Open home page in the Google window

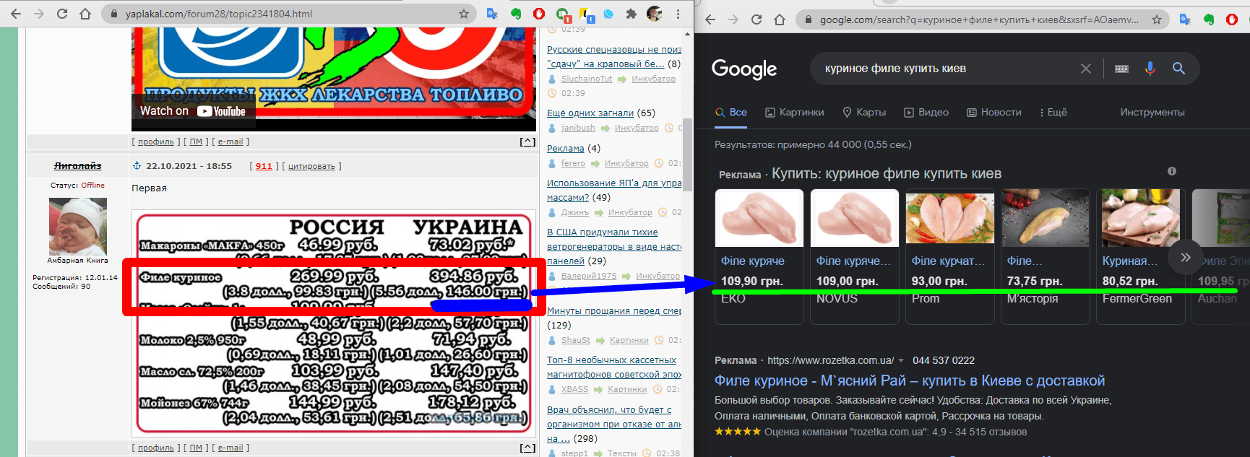tap(780, 19)
